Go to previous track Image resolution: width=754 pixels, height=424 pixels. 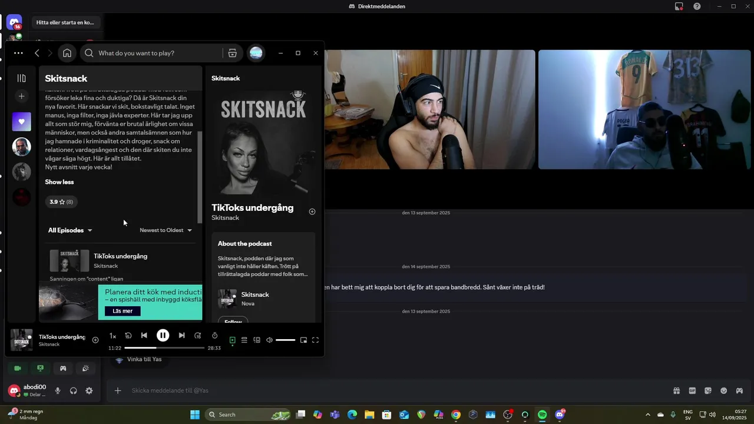pyautogui.click(x=144, y=336)
